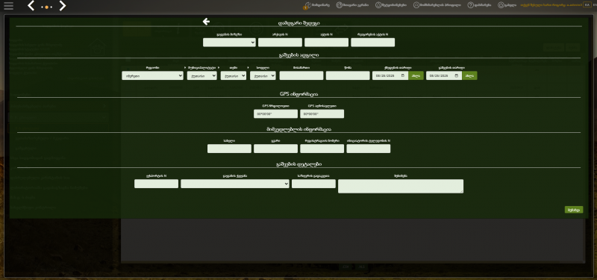The width and height of the screenshot is (597, 280).
Task: Open the dropdown in the top form section
Action: 229,43
